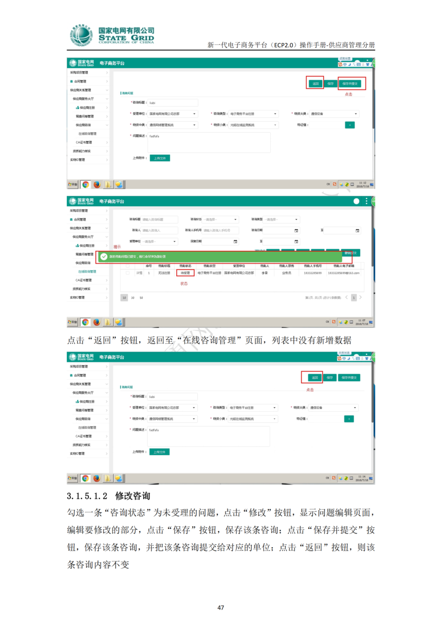The width and height of the screenshot is (442, 625).
Task: Click the calendar icon beside 回复日期
Action: [x=235, y=242]
